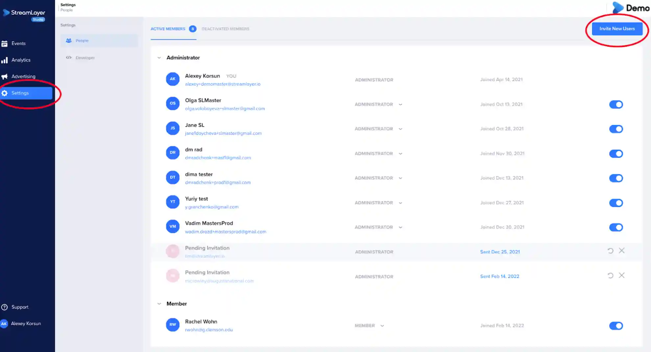Click the Developer code icon

(69, 57)
